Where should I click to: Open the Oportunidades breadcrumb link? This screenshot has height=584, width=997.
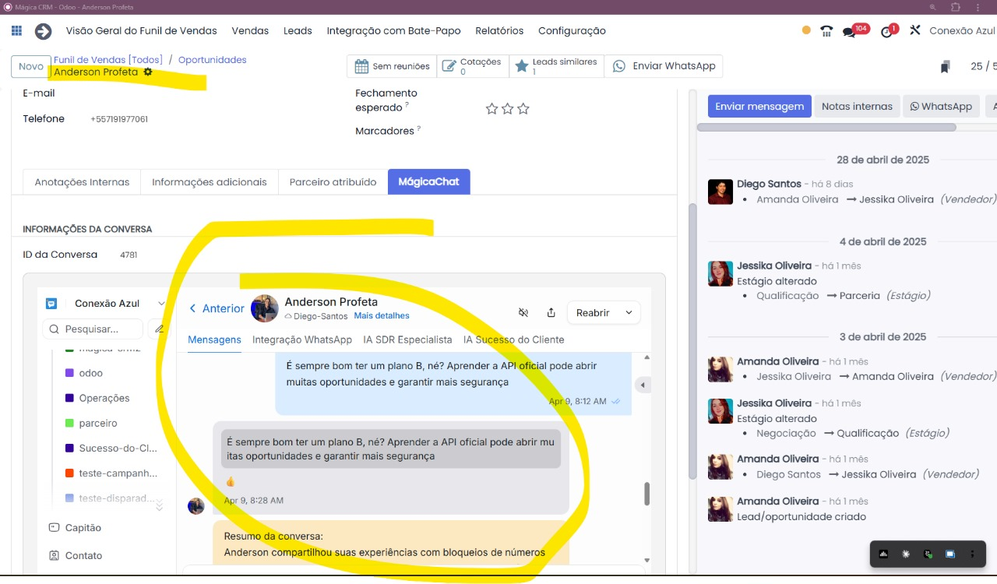[212, 60]
